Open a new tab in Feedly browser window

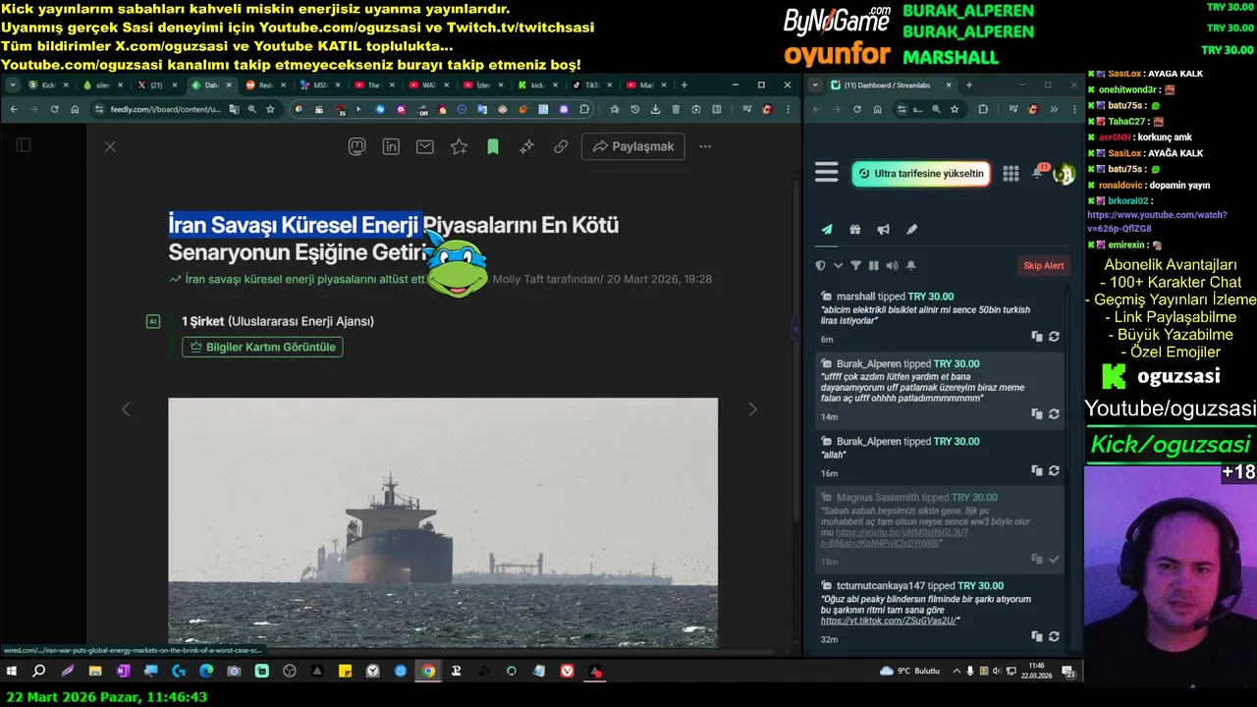[684, 85]
